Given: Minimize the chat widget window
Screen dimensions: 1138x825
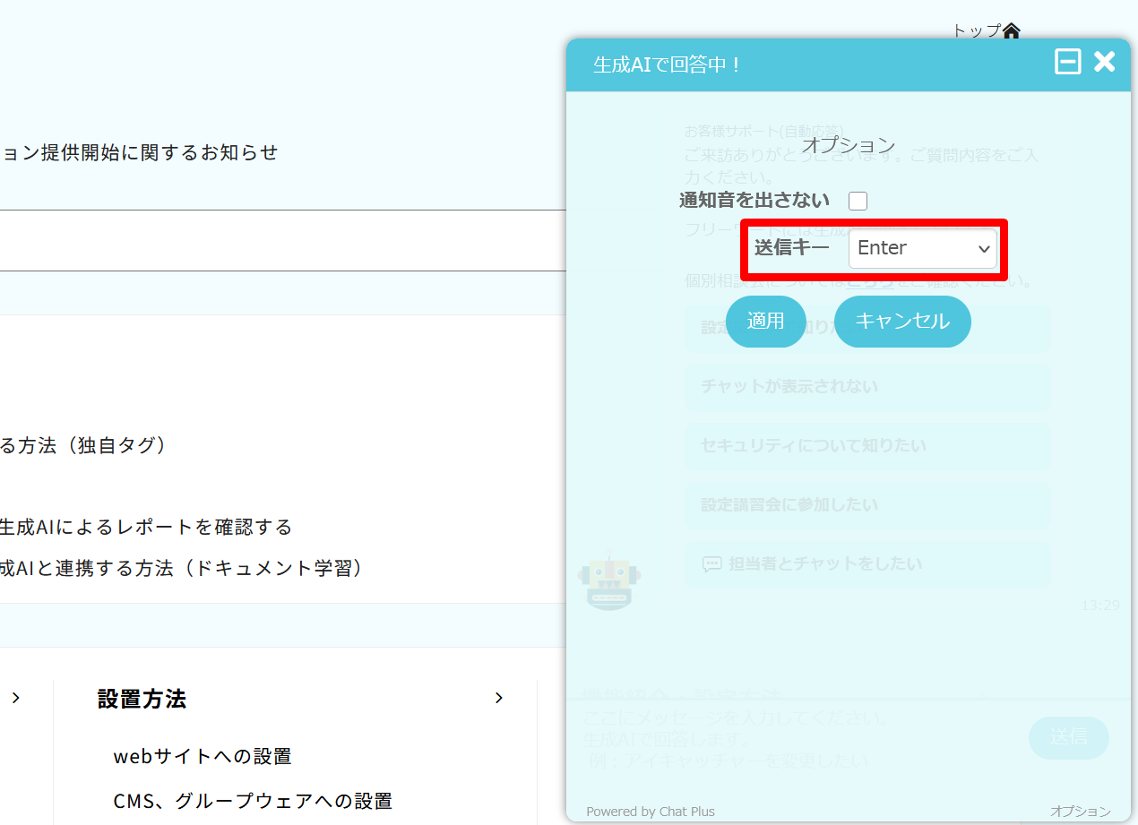Looking at the screenshot, I should pyautogui.click(x=1067, y=62).
